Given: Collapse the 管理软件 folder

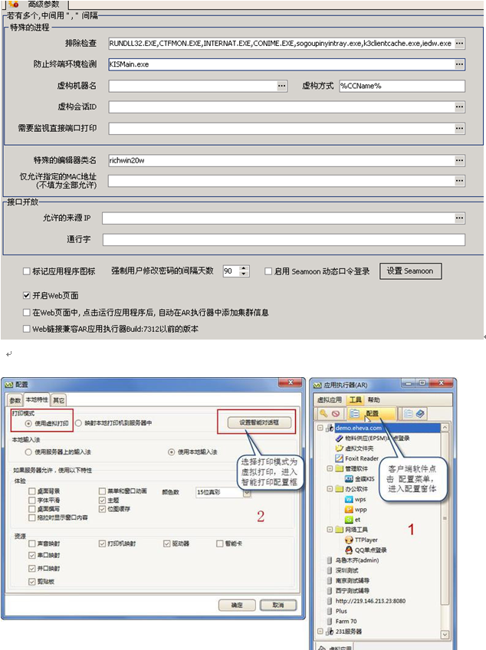Looking at the screenshot, I should click(x=330, y=468).
